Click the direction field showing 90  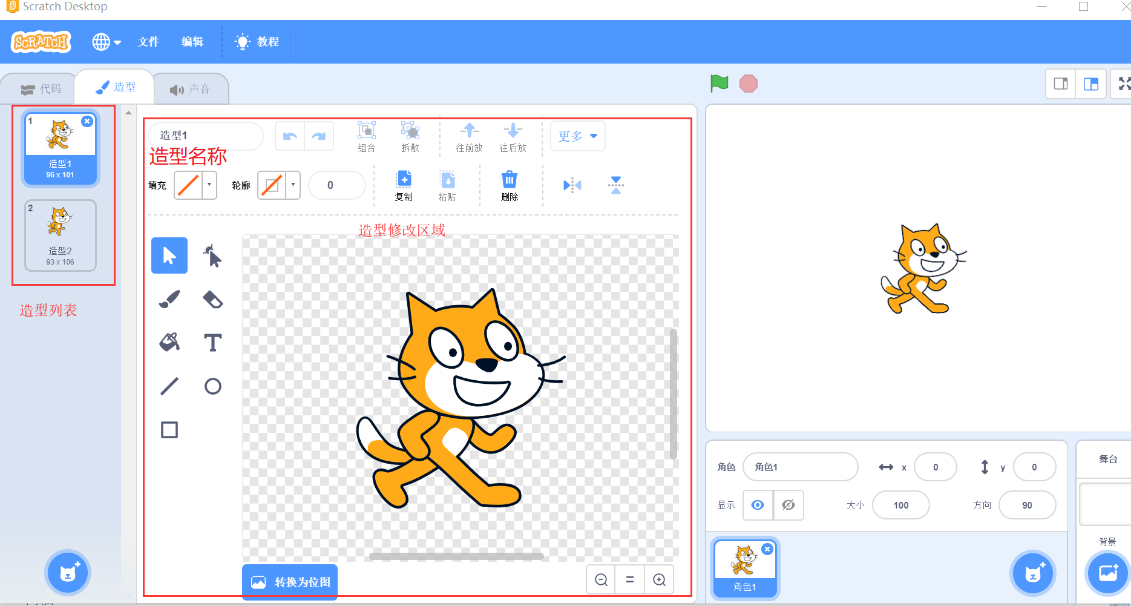1027,505
